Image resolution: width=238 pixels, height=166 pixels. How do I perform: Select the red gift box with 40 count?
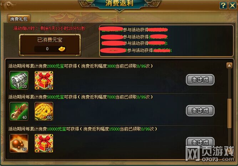click(x=44, y=80)
